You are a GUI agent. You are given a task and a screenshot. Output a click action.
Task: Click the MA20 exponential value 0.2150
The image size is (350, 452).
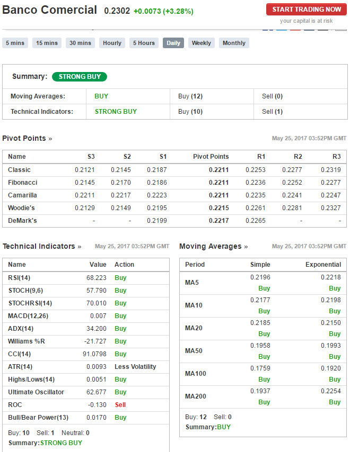[x=331, y=323]
